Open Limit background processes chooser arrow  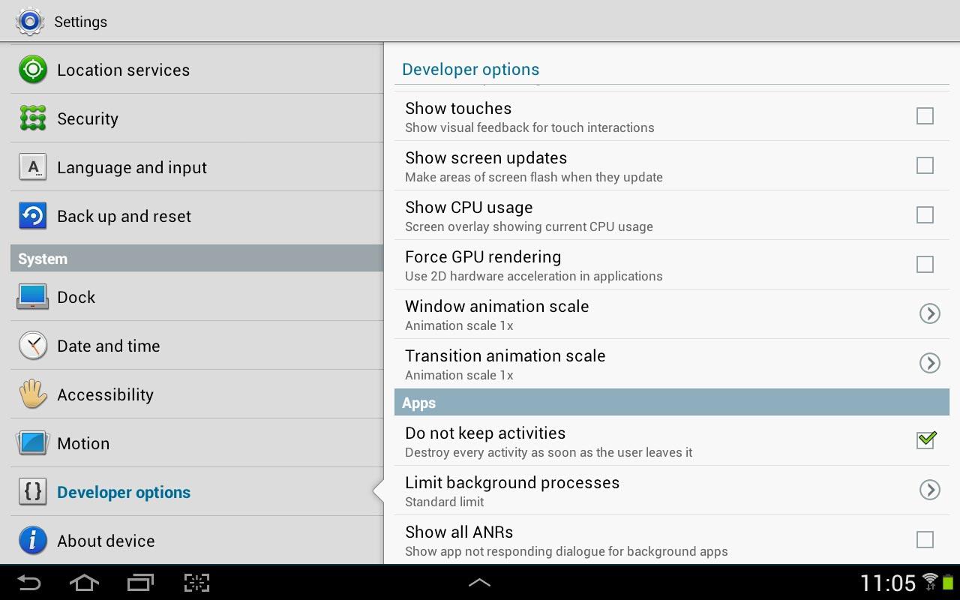click(929, 490)
